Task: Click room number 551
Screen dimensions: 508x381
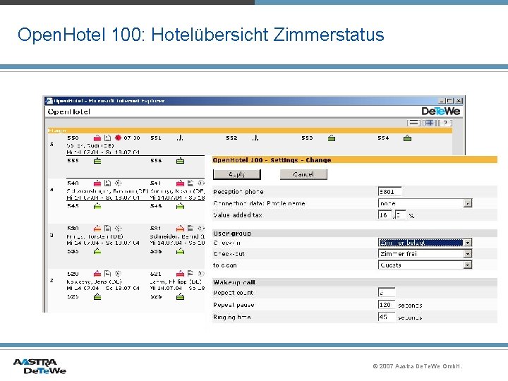Action: point(156,138)
